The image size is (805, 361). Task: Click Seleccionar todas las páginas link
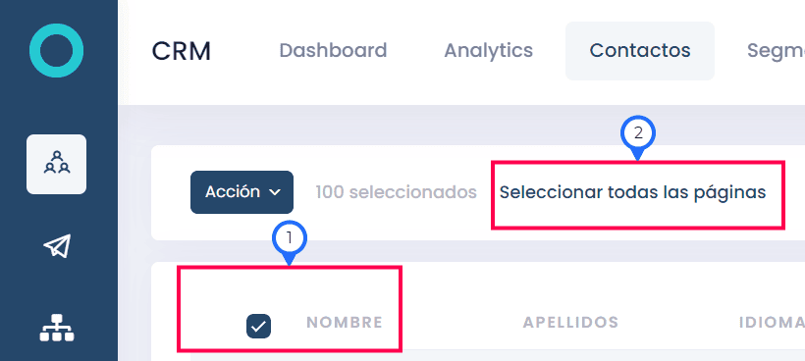(x=632, y=192)
